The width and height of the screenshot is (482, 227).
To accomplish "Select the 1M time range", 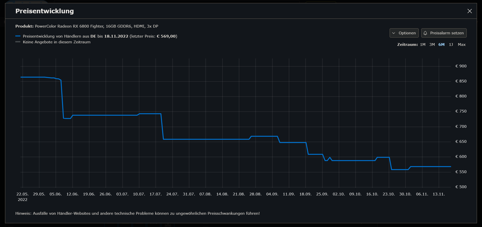I will pos(423,44).
